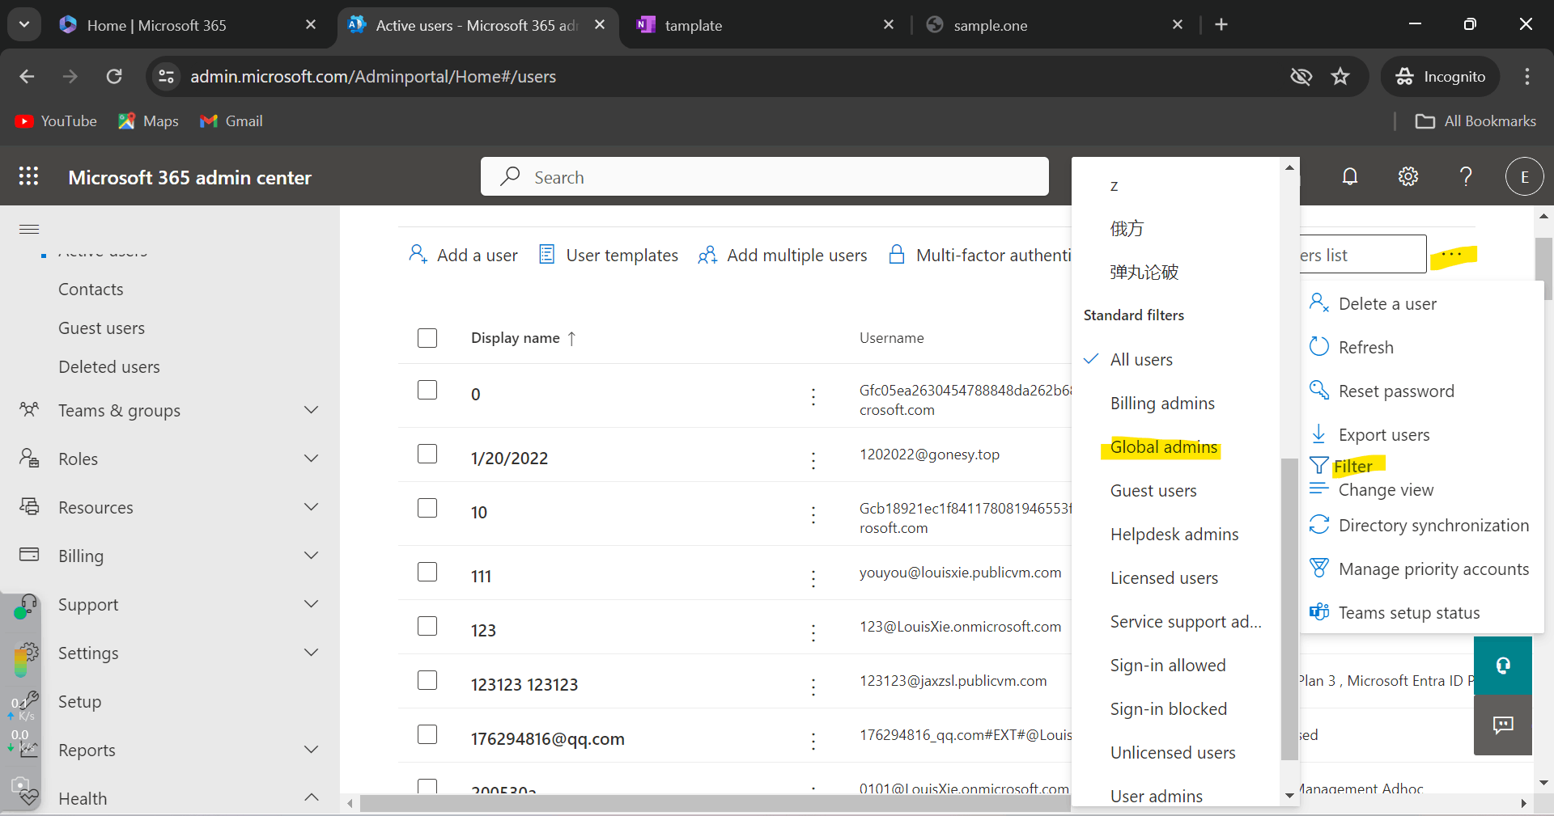Viewport: 1554px width, 816px height.
Task: Open actions menu for user 123123 123123
Action: (813, 687)
